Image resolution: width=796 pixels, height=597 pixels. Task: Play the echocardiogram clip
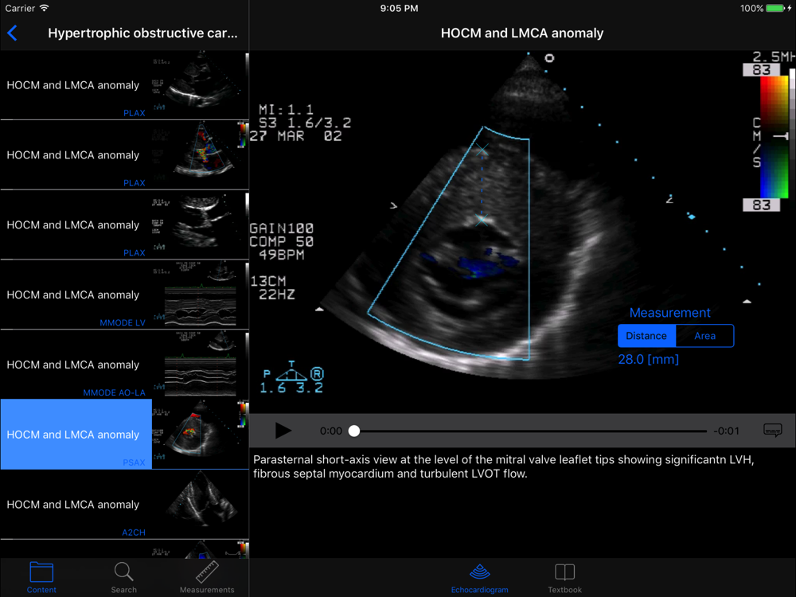283,431
